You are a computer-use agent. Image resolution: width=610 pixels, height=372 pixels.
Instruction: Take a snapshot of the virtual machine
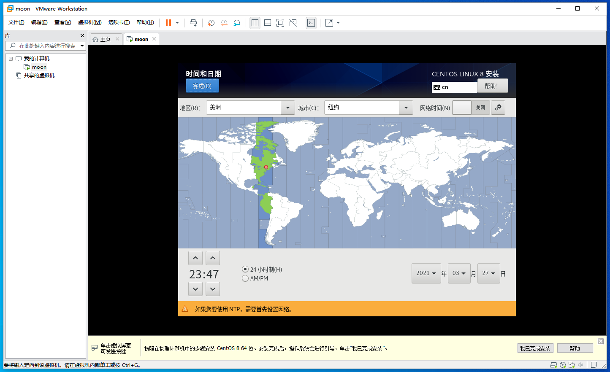tap(211, 23)
